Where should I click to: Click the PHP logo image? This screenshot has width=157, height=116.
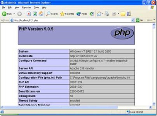(x=122, y=33)
